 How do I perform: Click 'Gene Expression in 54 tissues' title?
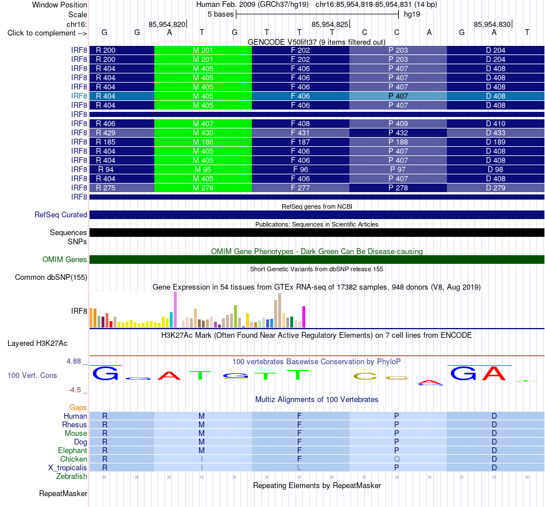(x=317, y=287)
